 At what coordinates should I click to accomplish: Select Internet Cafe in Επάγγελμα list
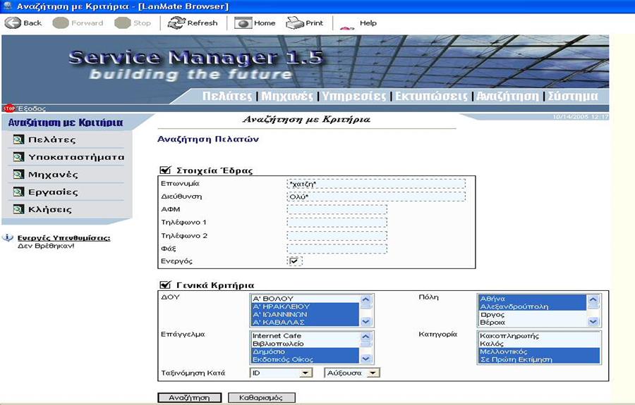305,336
